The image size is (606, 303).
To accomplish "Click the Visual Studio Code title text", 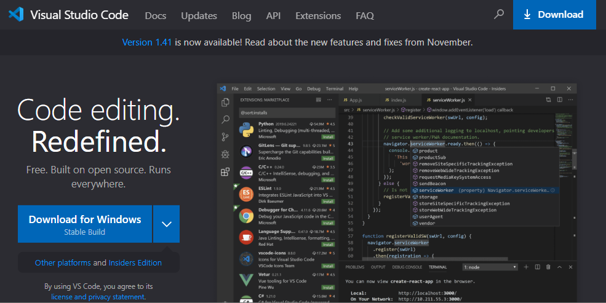I will click(79, 15).
